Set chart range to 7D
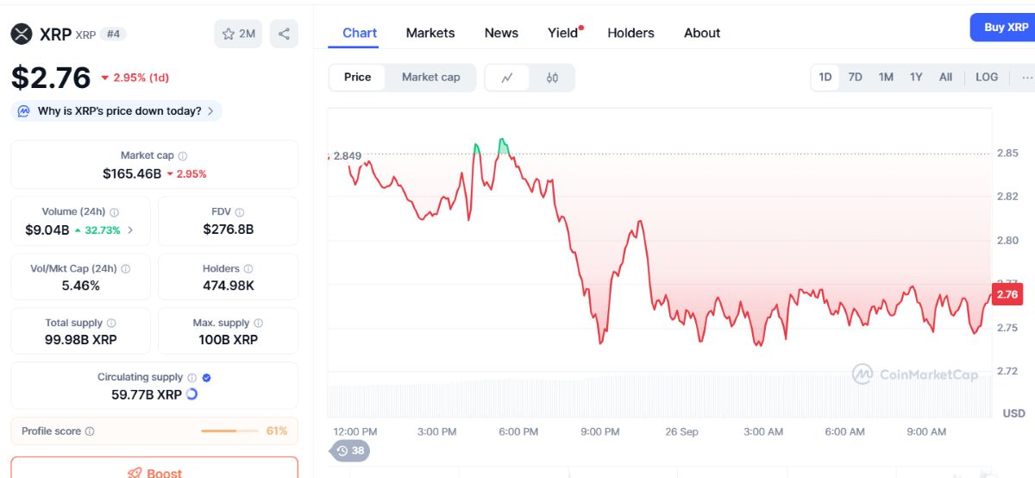Image resolution: width=1035 pixels, height=478 pixels. tap(856, 77)
